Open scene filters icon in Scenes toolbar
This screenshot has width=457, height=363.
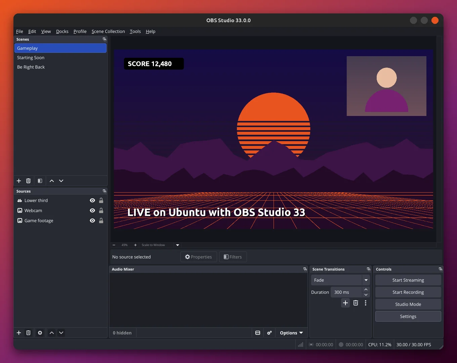40,181
